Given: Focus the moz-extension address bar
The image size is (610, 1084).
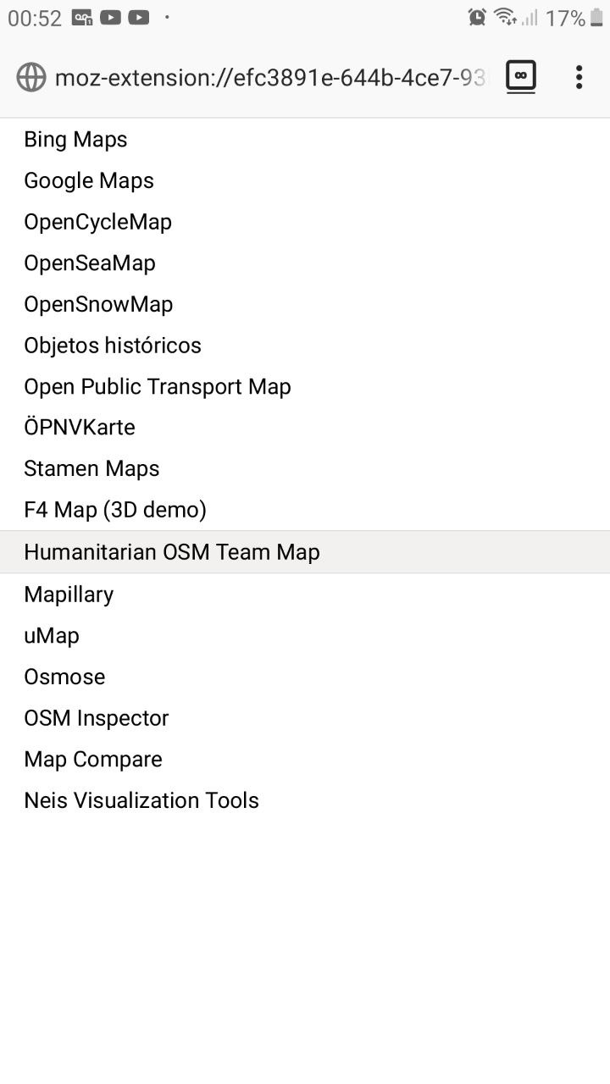Looking at the screenshot, I should pos(271,78).
